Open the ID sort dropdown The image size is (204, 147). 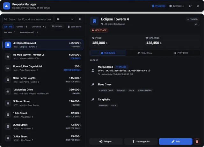click(x=65, y=19)
